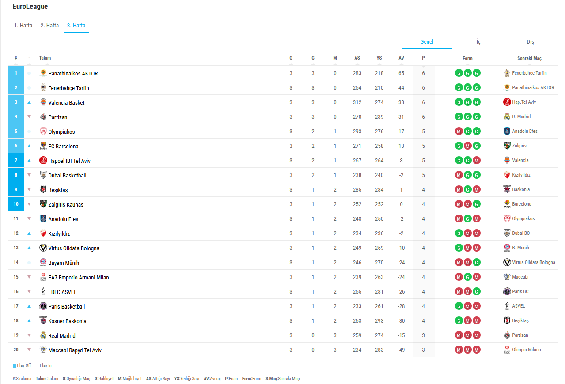
Task: Select the Dış standings filter
Action: tap(530, 42)
